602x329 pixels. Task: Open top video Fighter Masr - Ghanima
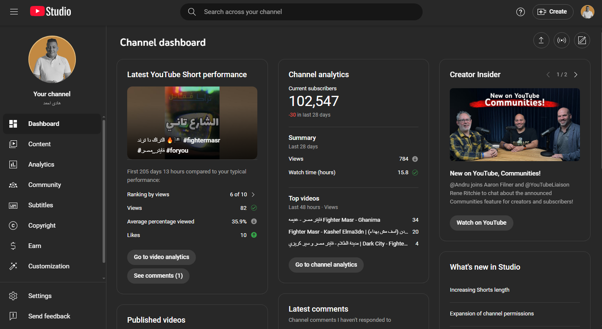point(334,220)
